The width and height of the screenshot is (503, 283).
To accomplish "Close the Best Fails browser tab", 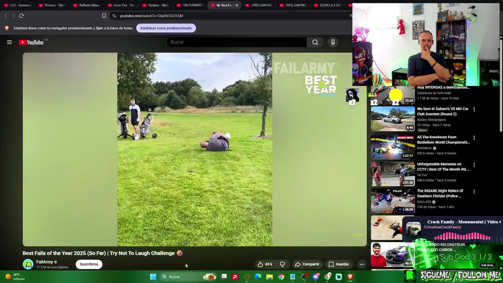I will click(x=237, y=5).
